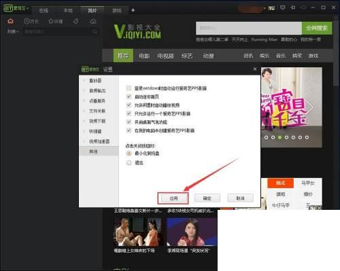
Task: Toggle the third checkbox about auto playing video
Action: (x=129, y=105)
